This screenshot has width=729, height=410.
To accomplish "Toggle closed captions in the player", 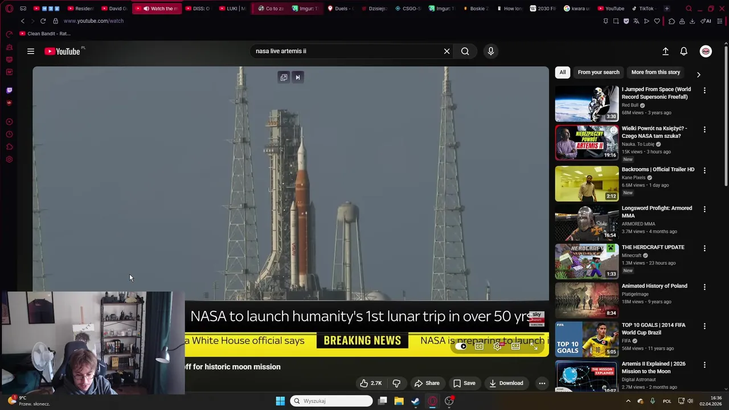I will point(479,346).
